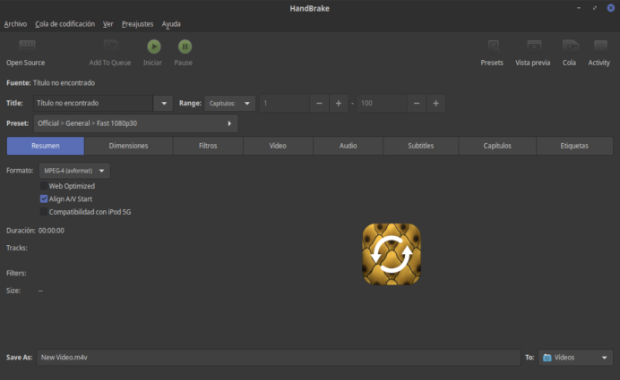Close the HandBrake window
Viewport: 620px width, 380px height.
coord(611,8)
